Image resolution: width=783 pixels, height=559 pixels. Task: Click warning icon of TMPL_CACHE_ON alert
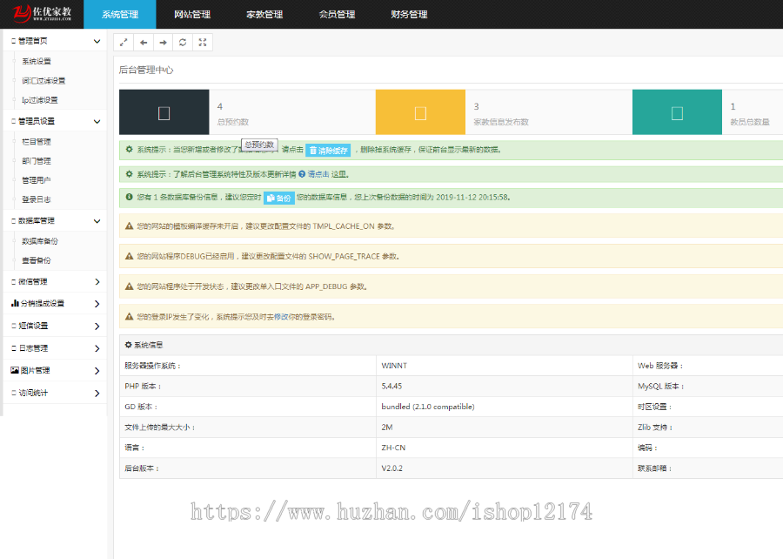click(130, 226)
